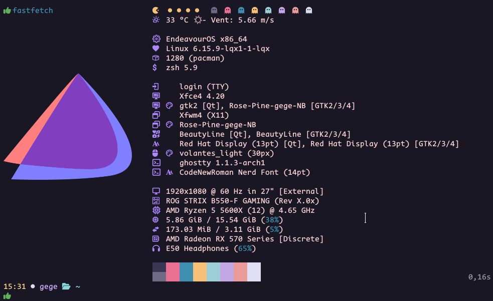Click the yellow Pac-Man icon
Screen dimensions: 493x301
[x=155, y=11]
